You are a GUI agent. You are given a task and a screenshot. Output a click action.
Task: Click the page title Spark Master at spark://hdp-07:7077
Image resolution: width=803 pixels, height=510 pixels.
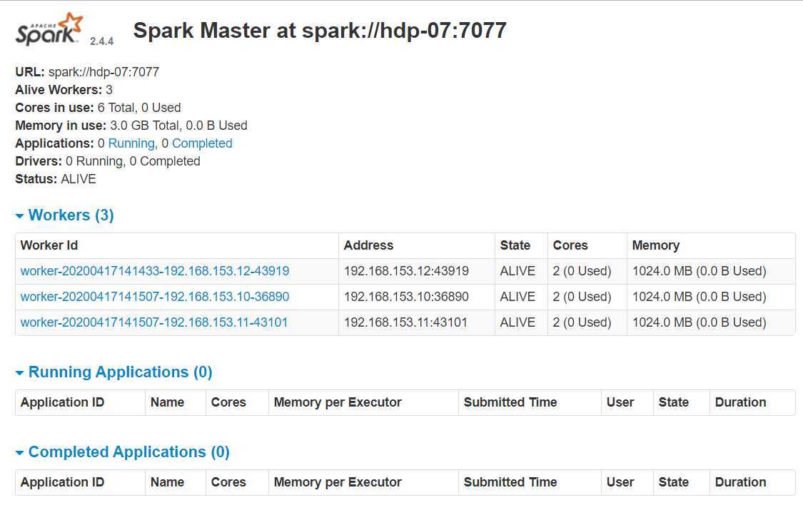(x=320, y=30)
